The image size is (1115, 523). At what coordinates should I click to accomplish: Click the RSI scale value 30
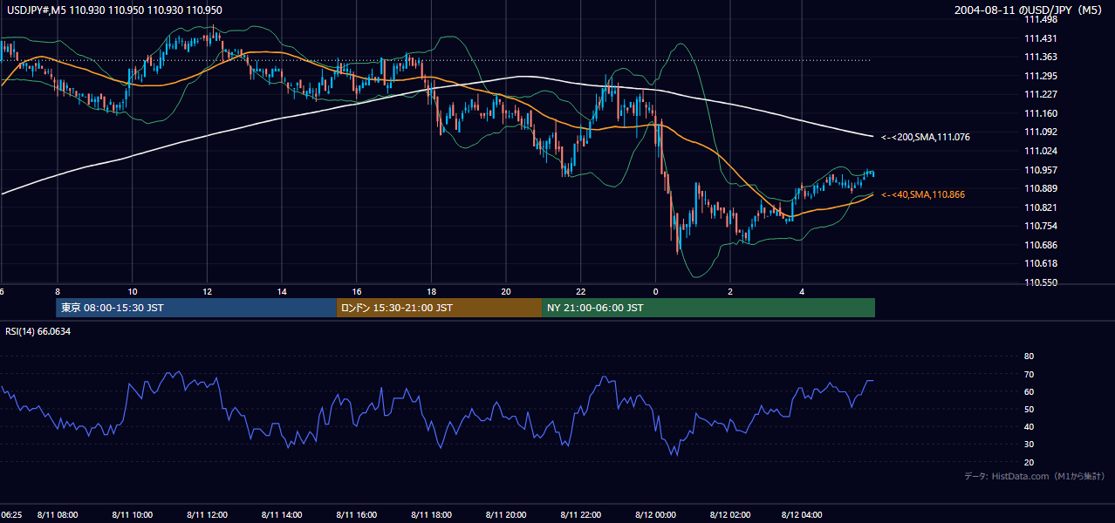click(x=1029, y=444)
